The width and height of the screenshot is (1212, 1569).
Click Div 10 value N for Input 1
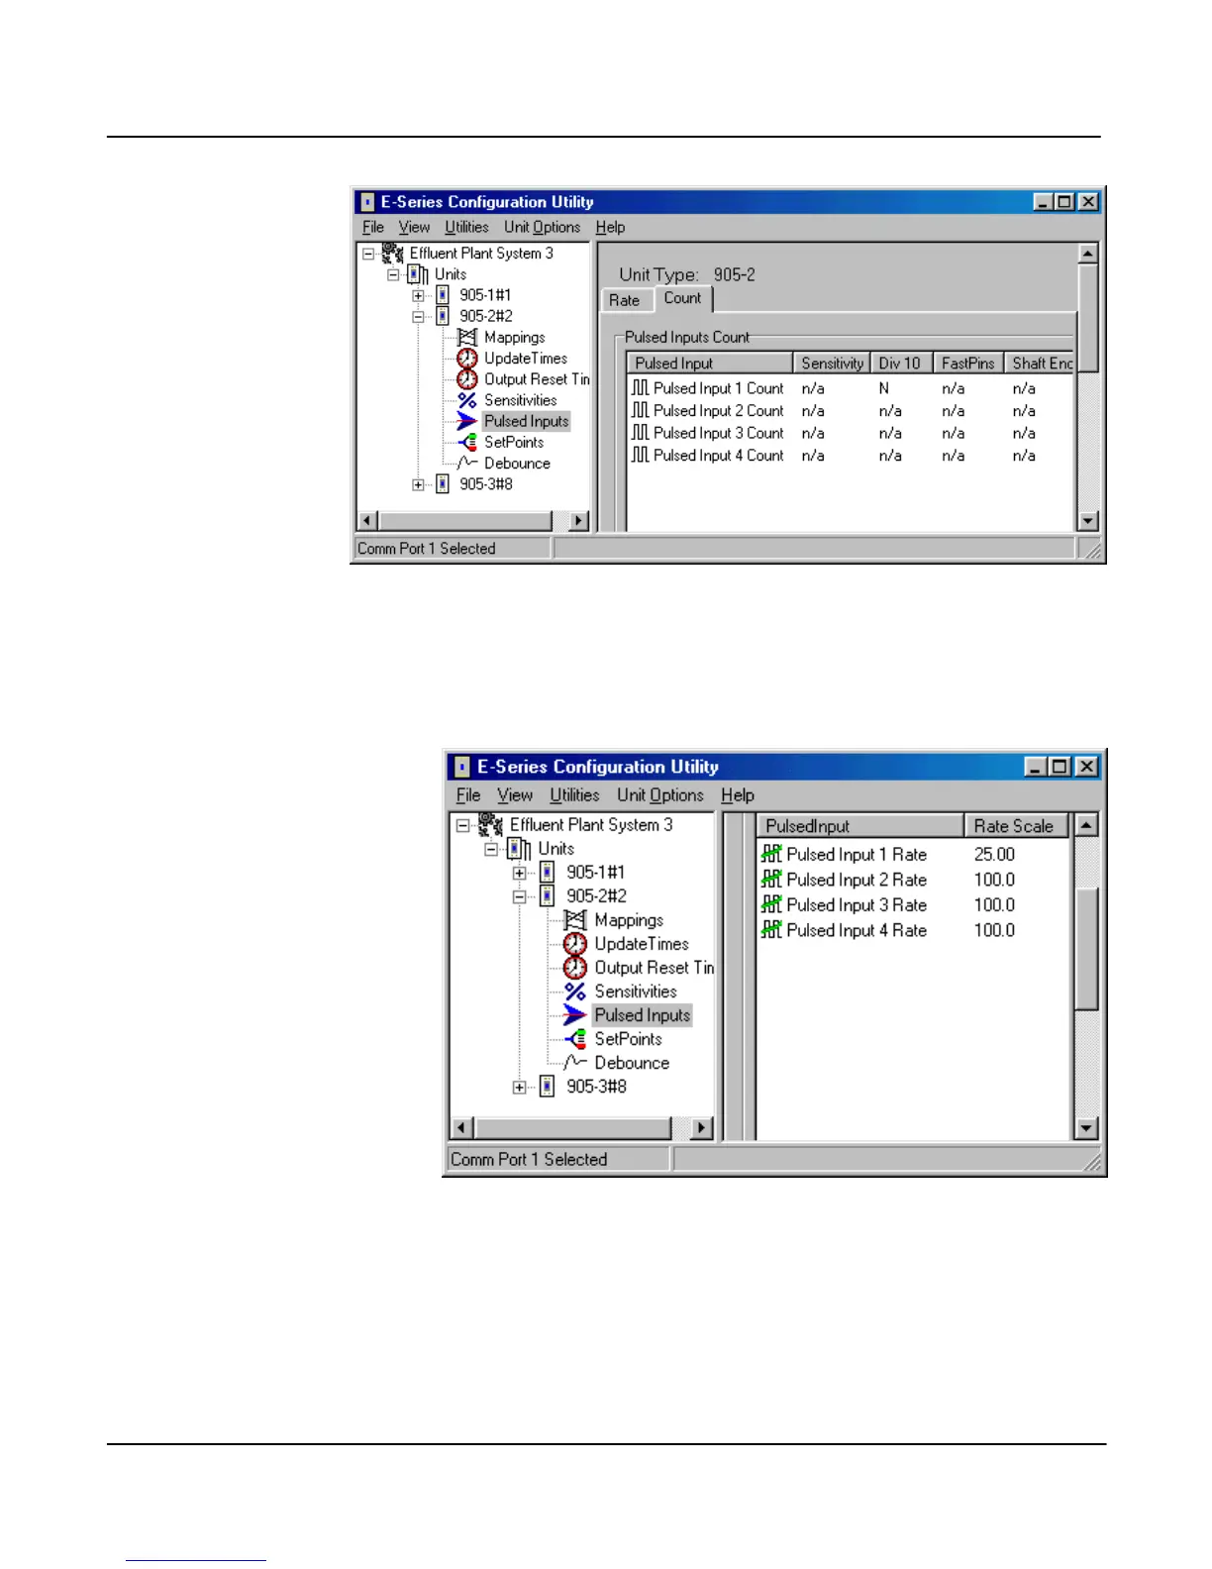[x=884, y=388]
